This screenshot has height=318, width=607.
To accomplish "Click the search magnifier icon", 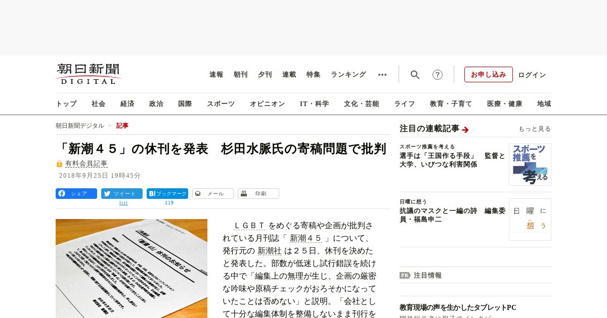I will (415, 75).
